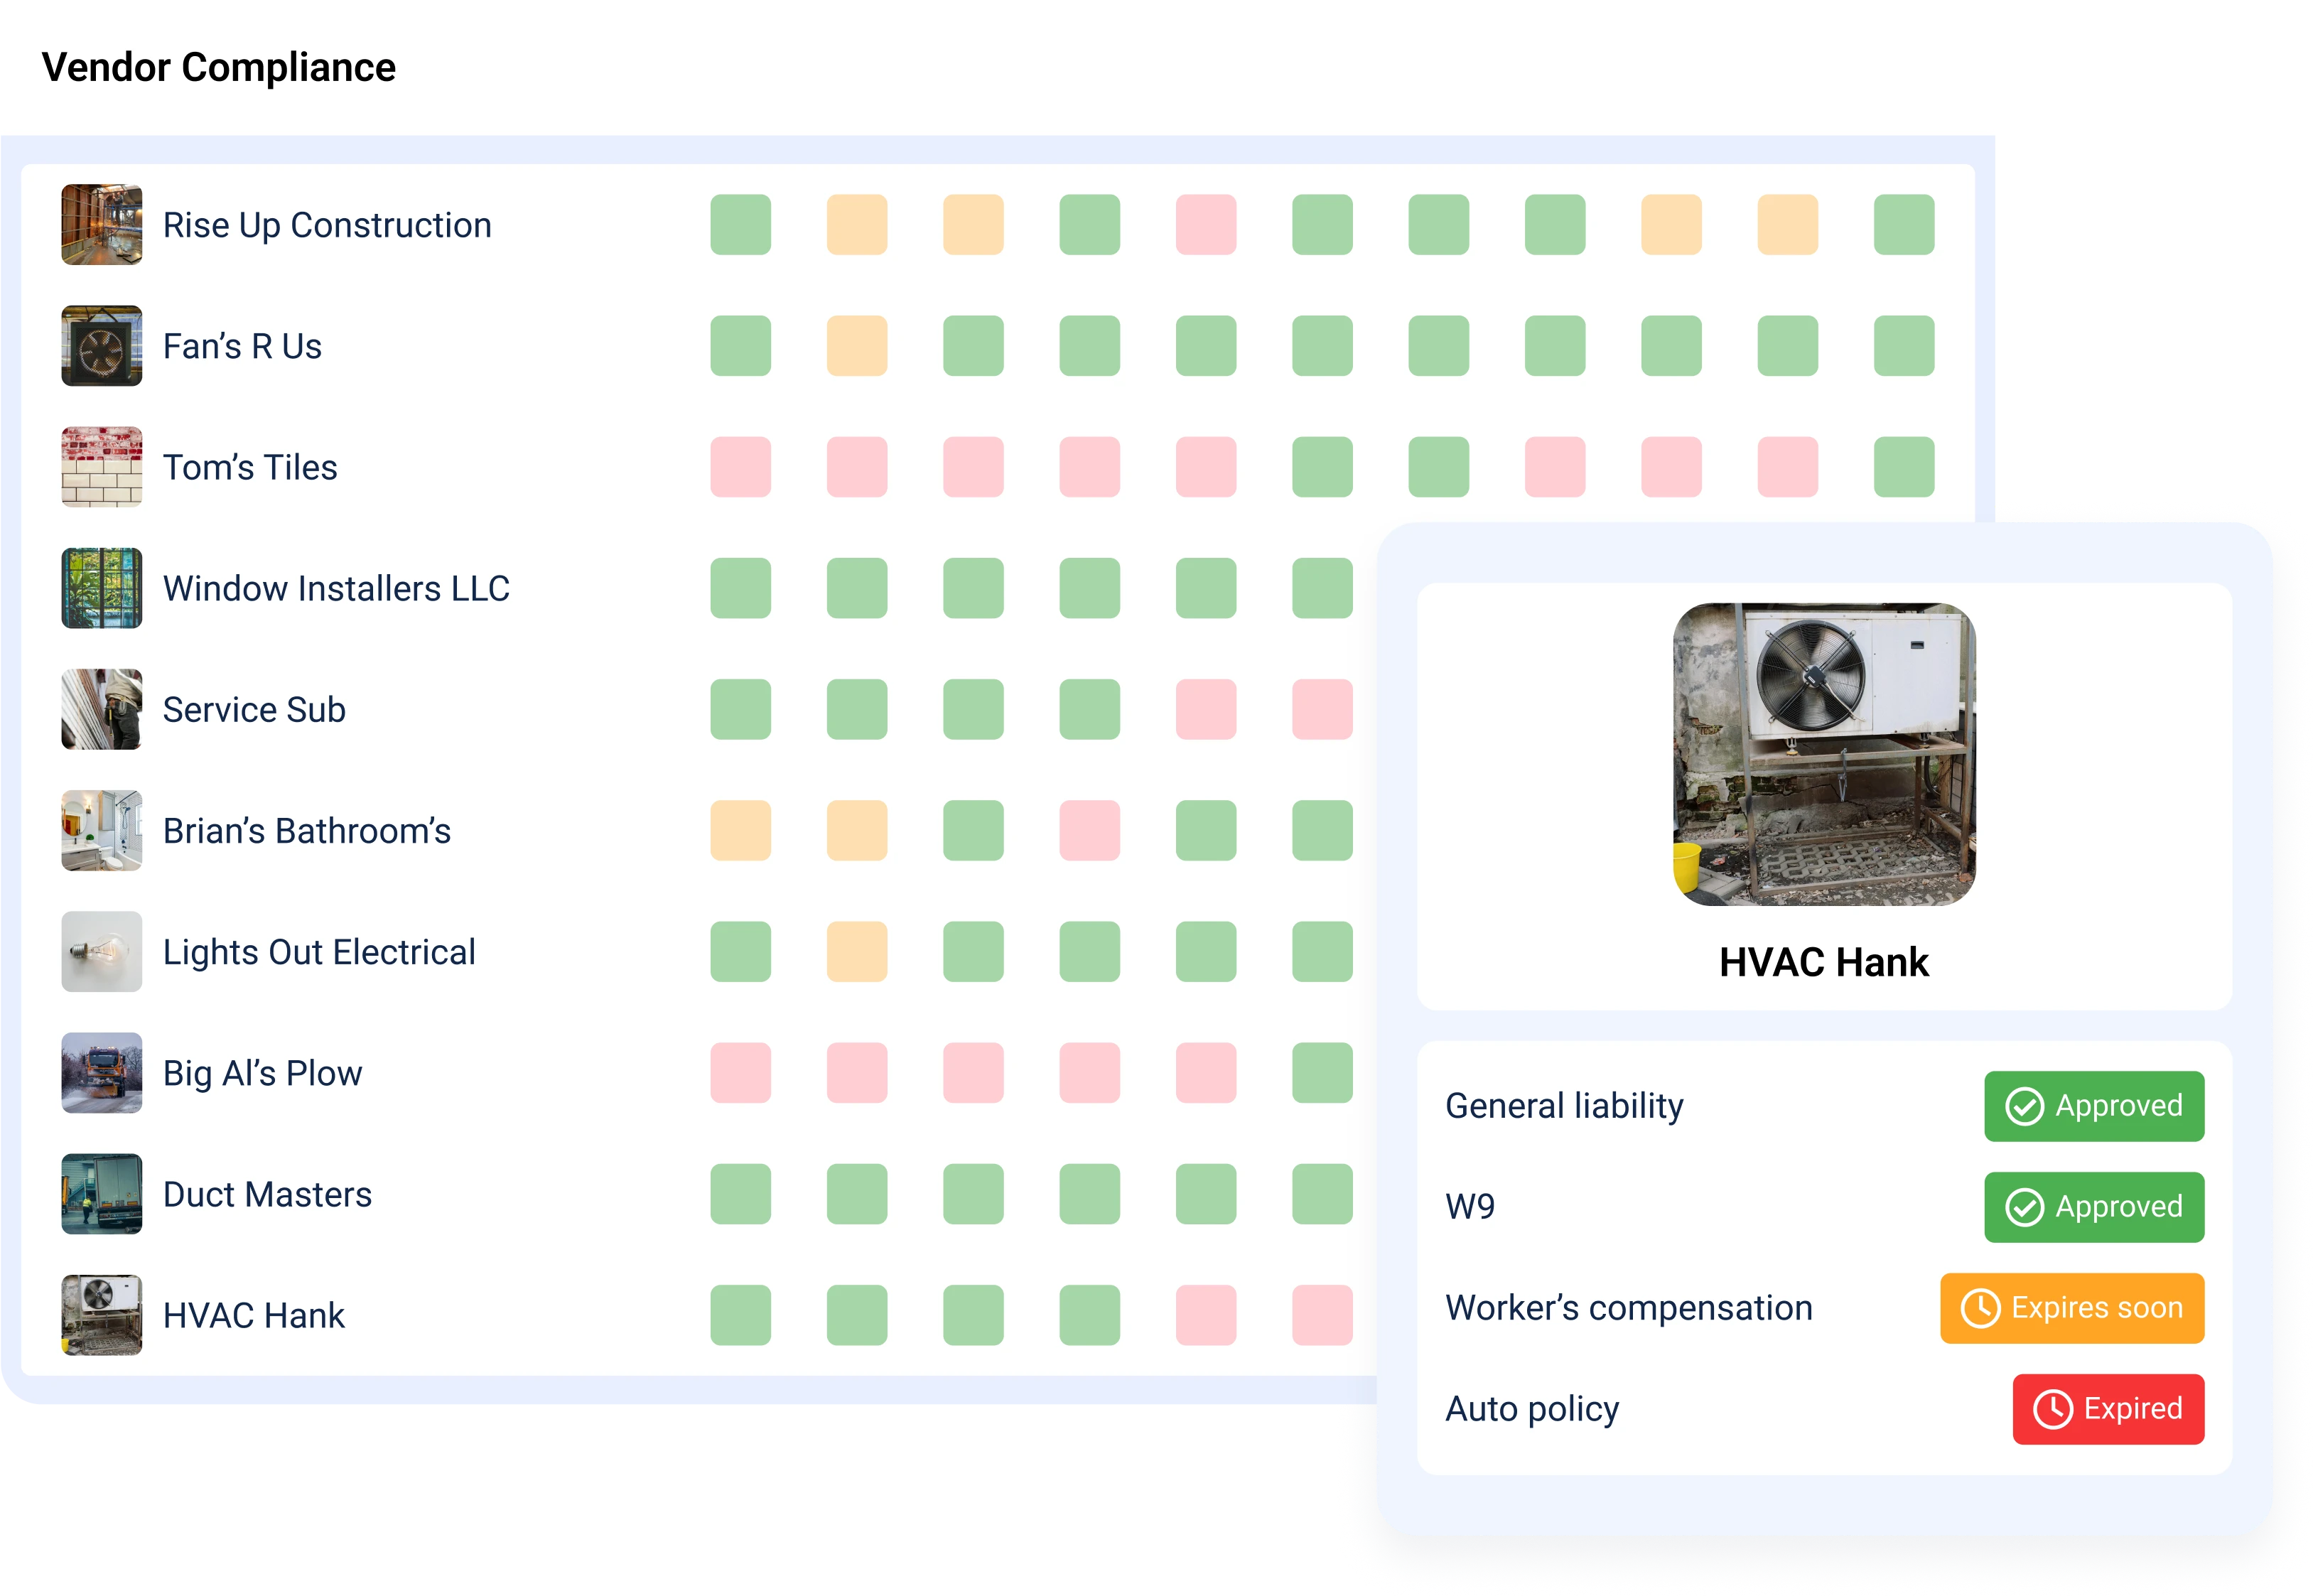Select the Service Sub vendor name
This screenshot has width=2313, height=1596.
pos(255,710)
